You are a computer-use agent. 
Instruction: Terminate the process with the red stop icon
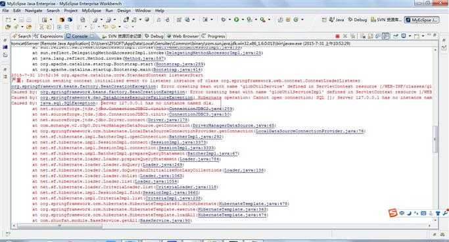337,36
